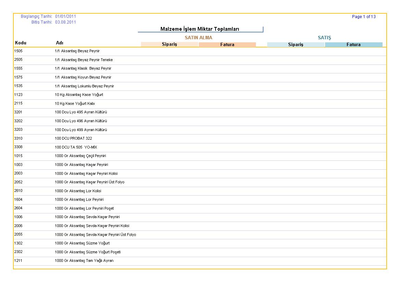Click the 'SATIN ALMA' group header

tap(198, 38)
